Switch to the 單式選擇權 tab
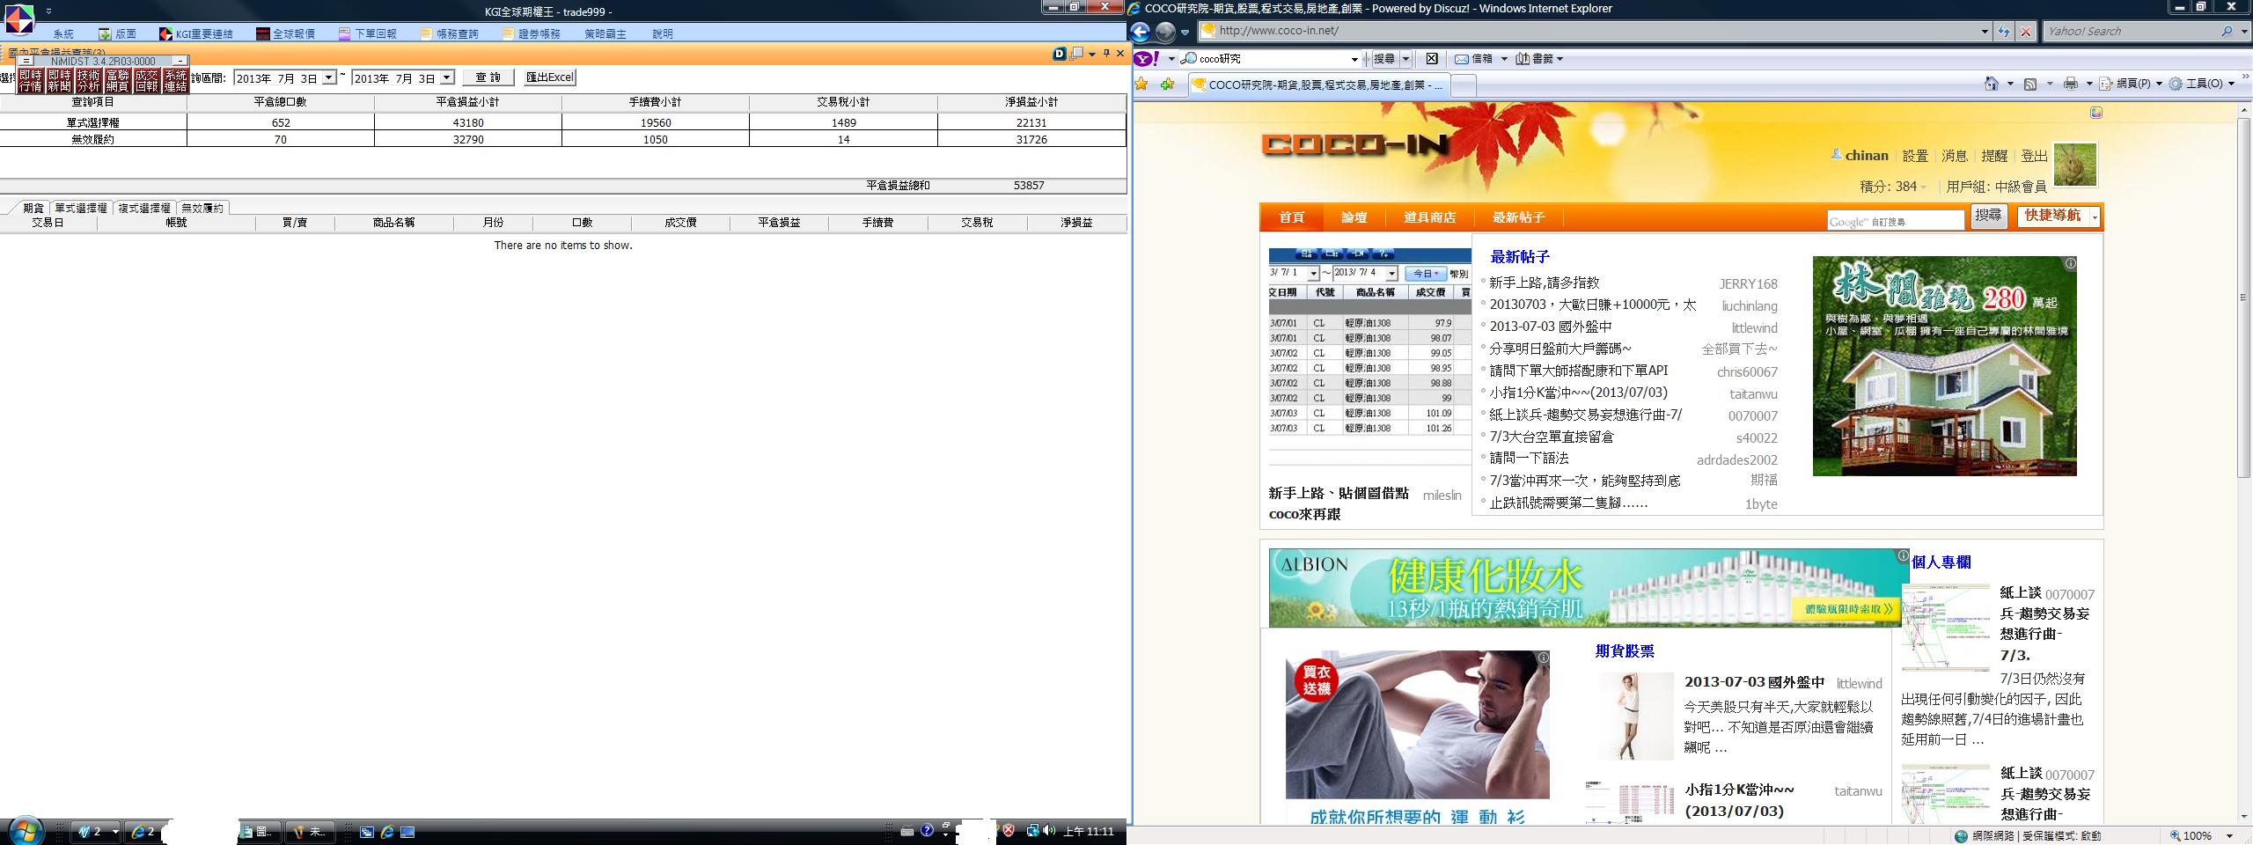This screenshot has height=845, width=2253. coord(81,208)
